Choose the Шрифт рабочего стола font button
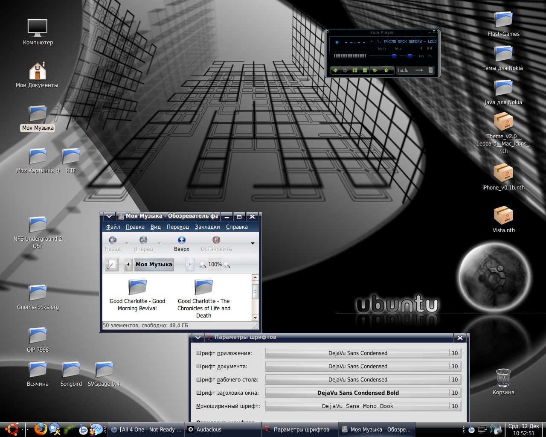546x437 pixels. [363, 380]
